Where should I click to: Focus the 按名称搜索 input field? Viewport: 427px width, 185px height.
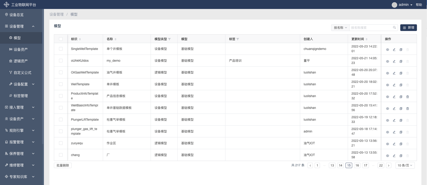click(x=370, y=28)
